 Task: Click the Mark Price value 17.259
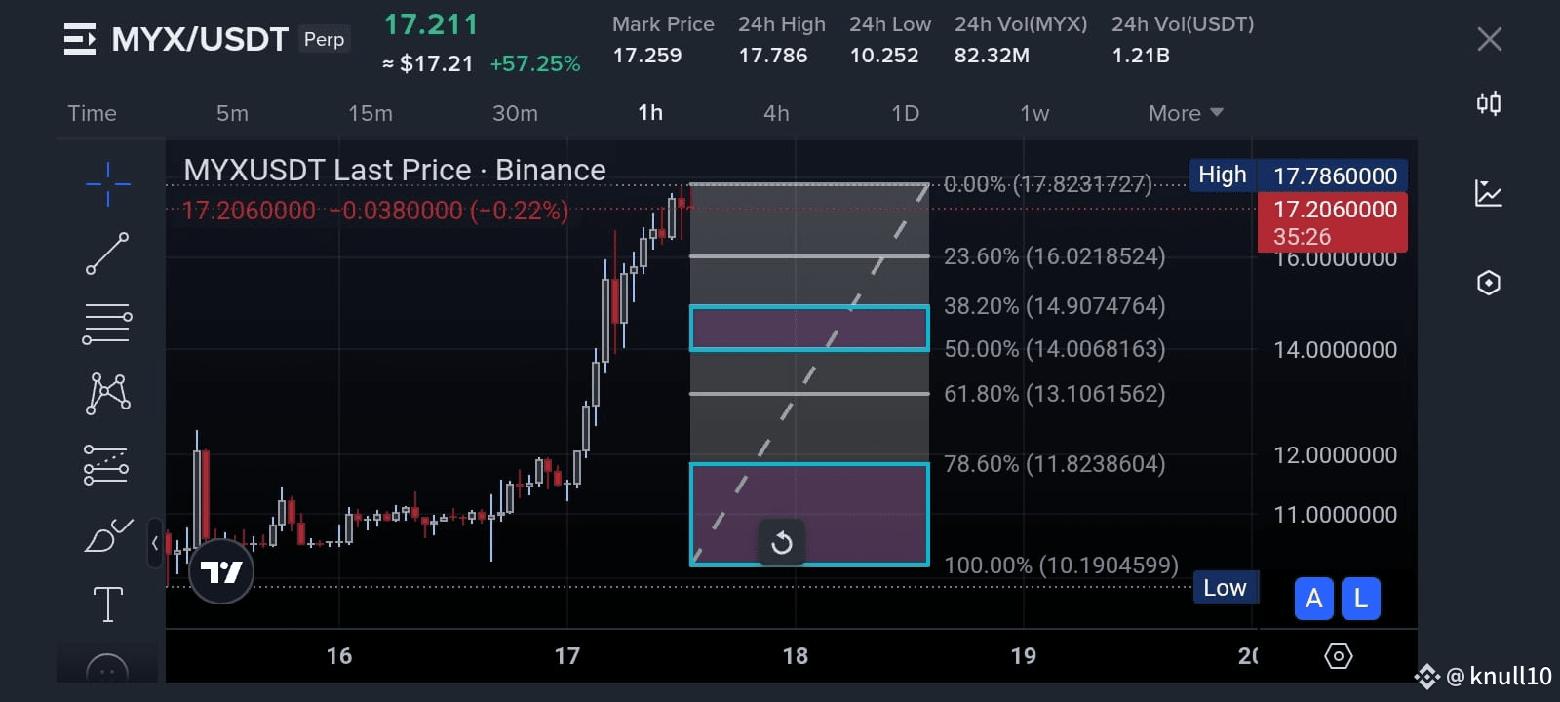coord(647,56)
